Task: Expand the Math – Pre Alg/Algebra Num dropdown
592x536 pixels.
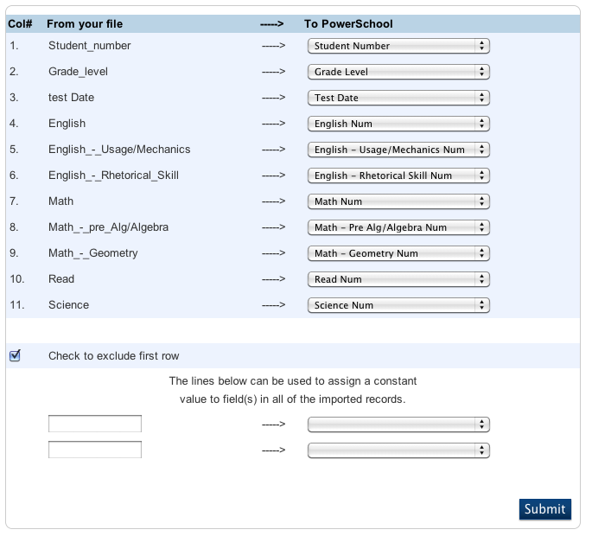Action: 398,227
